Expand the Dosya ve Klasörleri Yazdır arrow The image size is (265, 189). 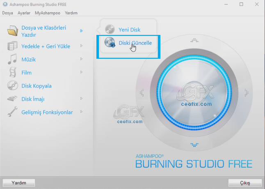click(x=82, y=31)
